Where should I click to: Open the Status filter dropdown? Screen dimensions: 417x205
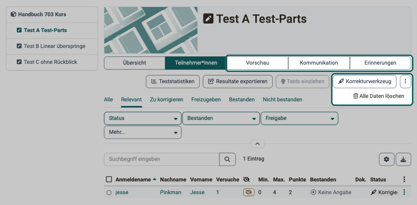pyautogui.click(x=143, y=118)
